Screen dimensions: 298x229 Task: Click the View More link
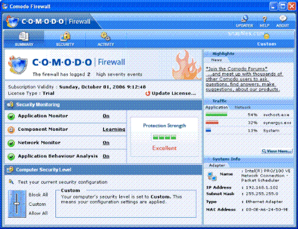277,151
